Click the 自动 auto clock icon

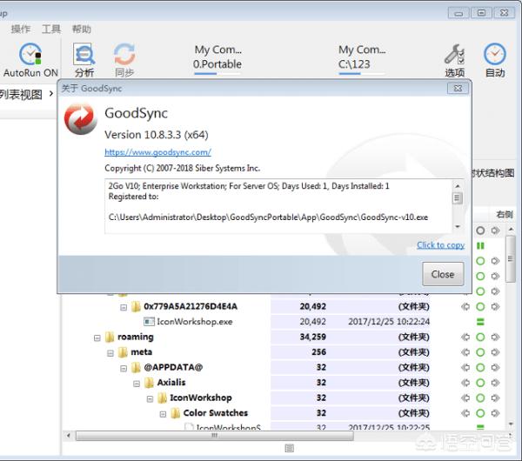pos(495,54)
